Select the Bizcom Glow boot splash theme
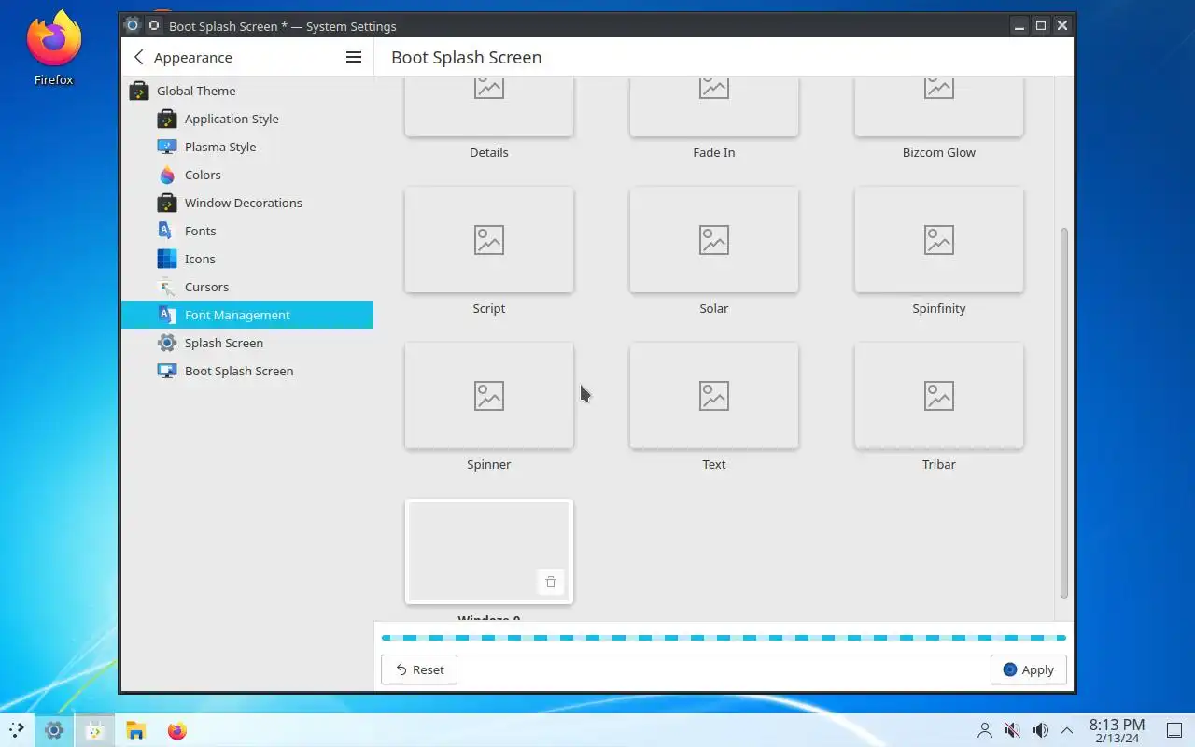 [939, 108]
